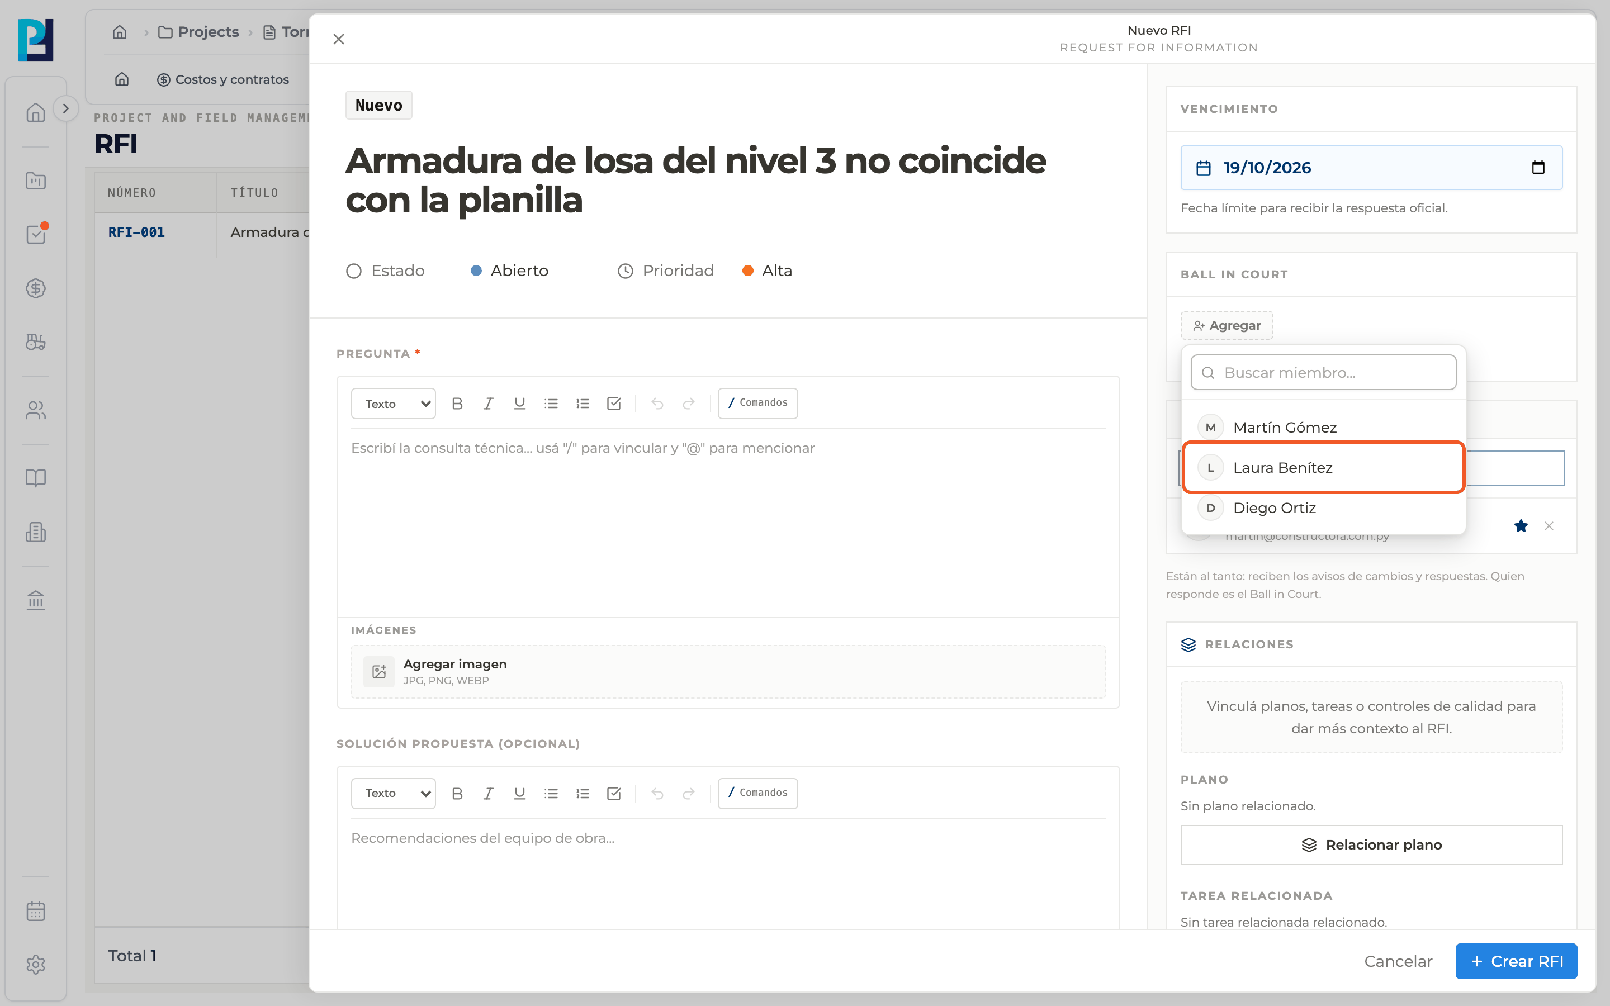Click Comandos button in Solución propuesta editor
The height and width of the screenshot is (1006, 1610).
click(758, 793)
